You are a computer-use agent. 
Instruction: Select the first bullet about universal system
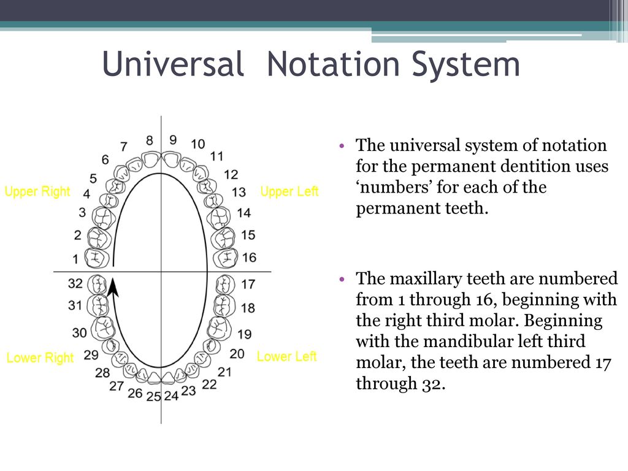click(482, 177)
